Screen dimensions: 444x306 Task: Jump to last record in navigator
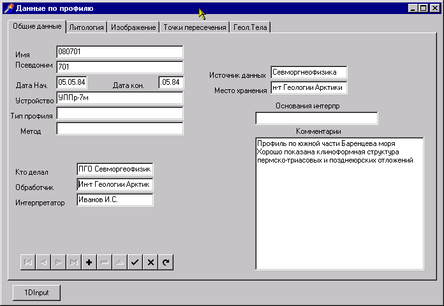73,262
